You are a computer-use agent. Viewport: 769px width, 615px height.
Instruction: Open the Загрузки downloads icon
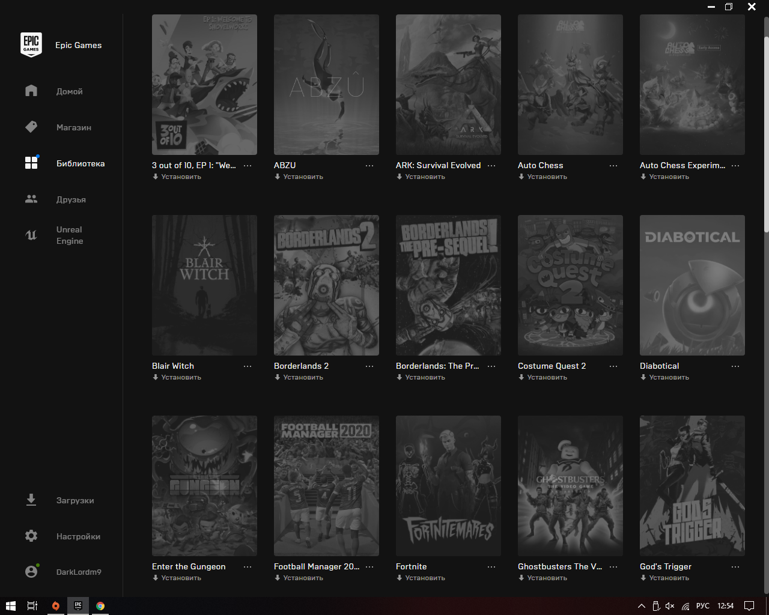31,500
